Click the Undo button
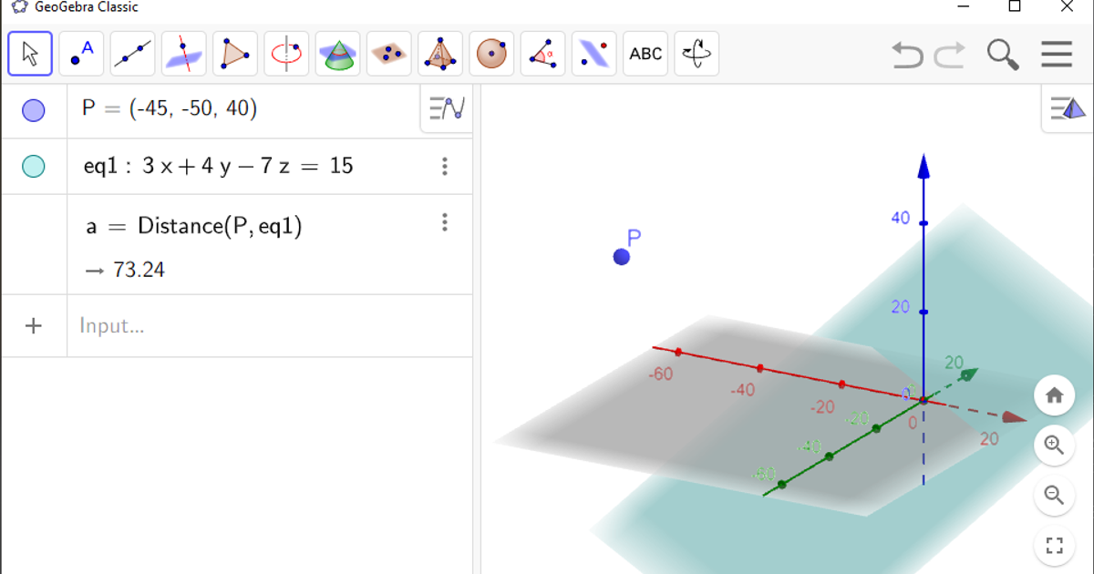The width and height of the screenshot is (1094, 574). (x=905, y=55)
